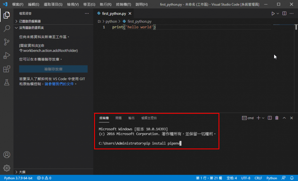Click the python breadcrumb folder
This screenshot has width=298, height=181.
click(111, 21)
